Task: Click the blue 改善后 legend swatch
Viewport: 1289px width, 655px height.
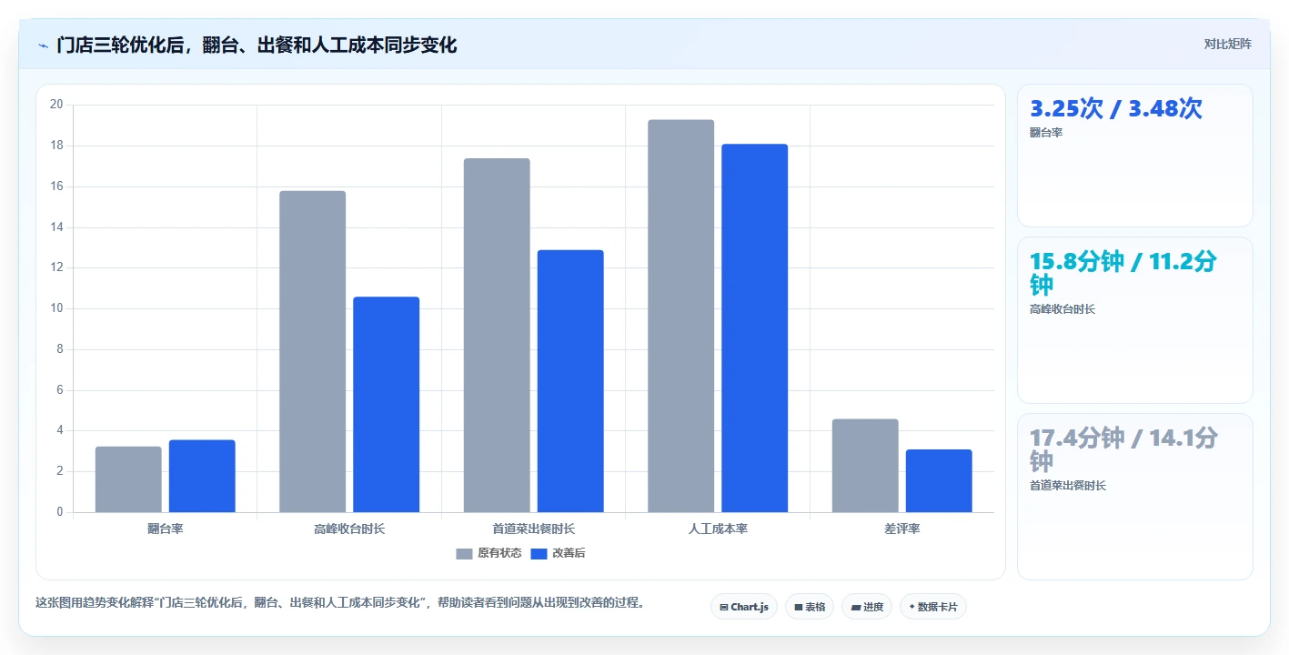Action: point(539,553)
